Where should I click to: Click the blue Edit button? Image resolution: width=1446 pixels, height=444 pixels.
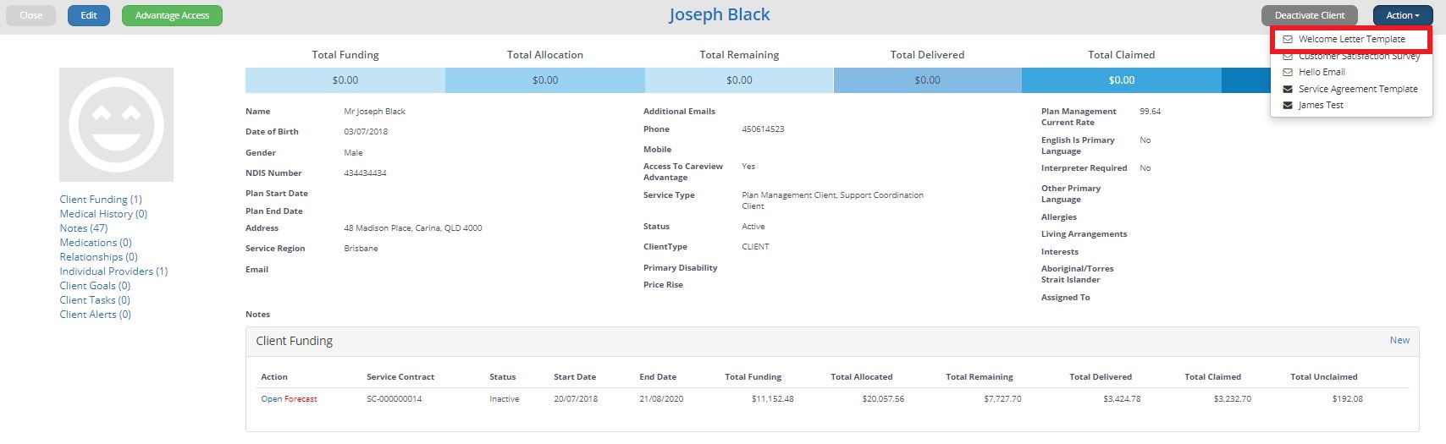coord(89,15)
